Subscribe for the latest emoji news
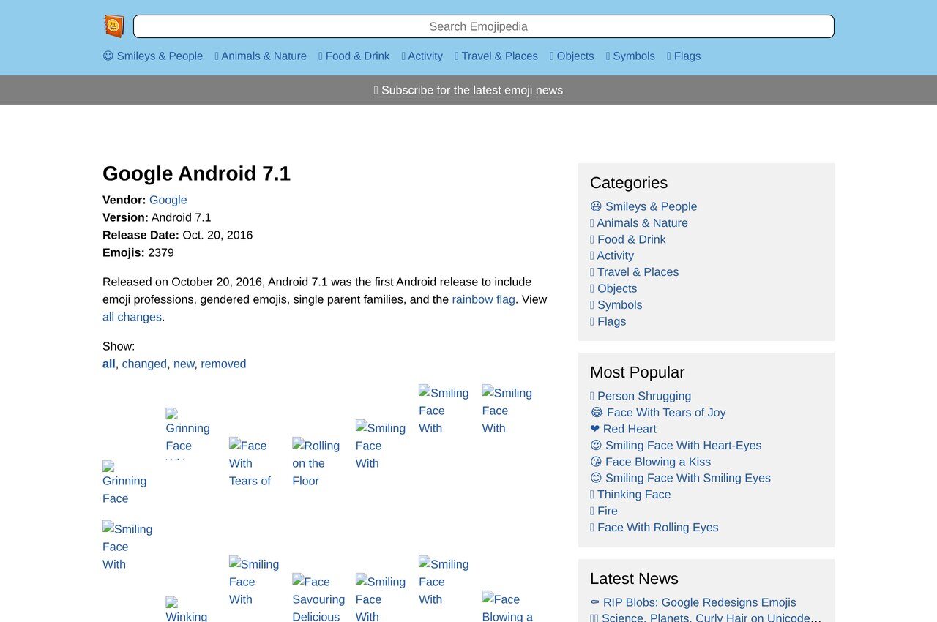Image resolution: width=937 pixels, height=622 pixels. (468, 90)
